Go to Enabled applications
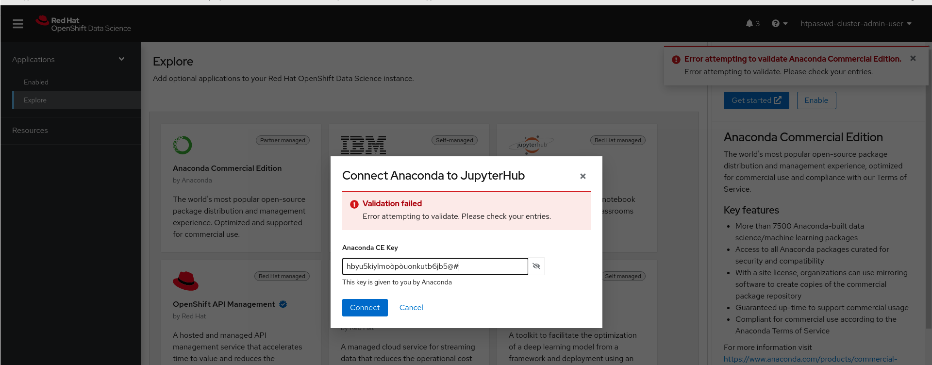The width and height of the screenshot is (932, 365). pos(36,82)
